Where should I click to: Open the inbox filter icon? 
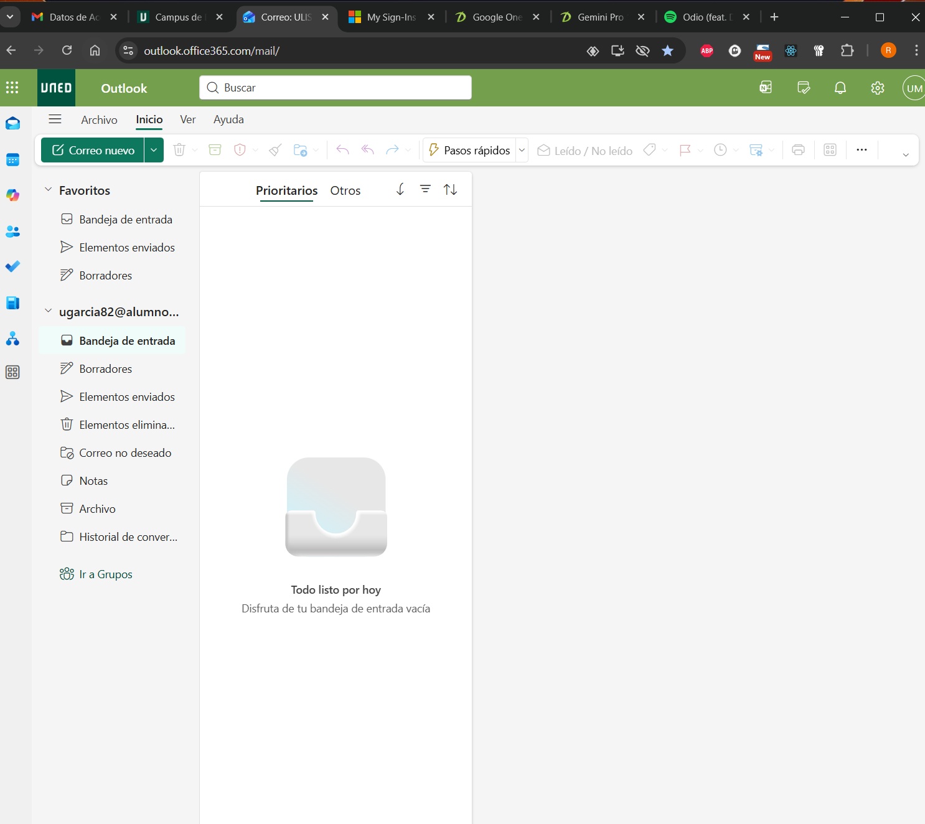coord(425,189)
